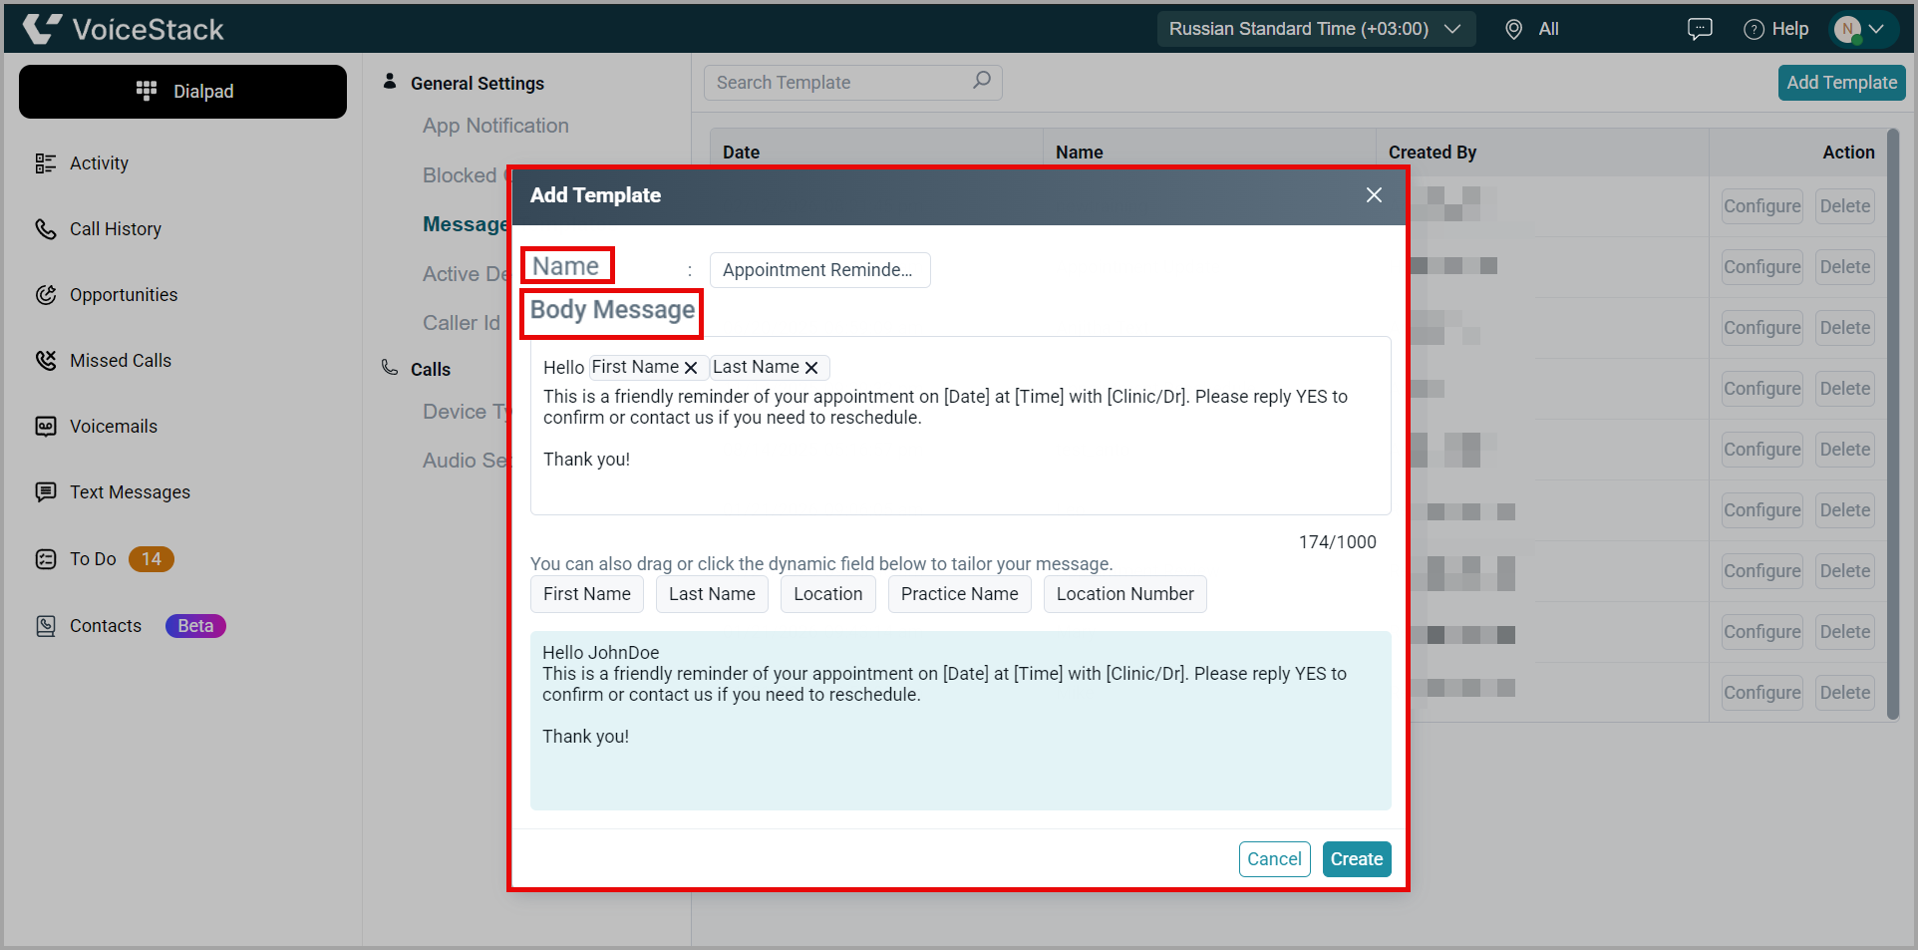
Task: Click the Activity sidebar icon
Action: click(46, 163)
